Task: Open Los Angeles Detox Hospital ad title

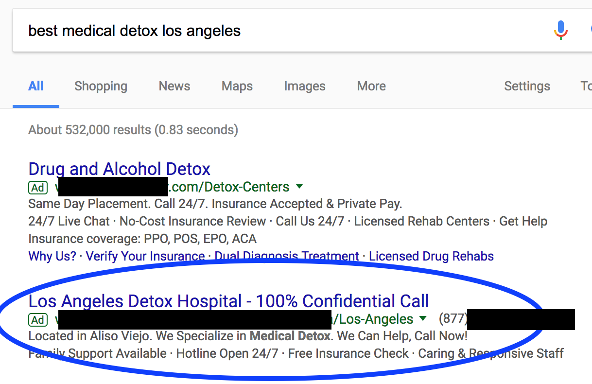Action: point(229,301)
